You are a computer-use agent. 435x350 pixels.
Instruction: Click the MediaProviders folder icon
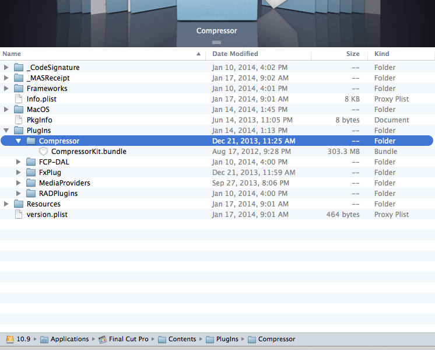[31, 183]
